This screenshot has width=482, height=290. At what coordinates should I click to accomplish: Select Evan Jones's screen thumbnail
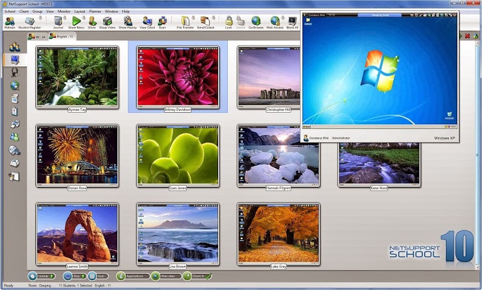tap(178, 156)
